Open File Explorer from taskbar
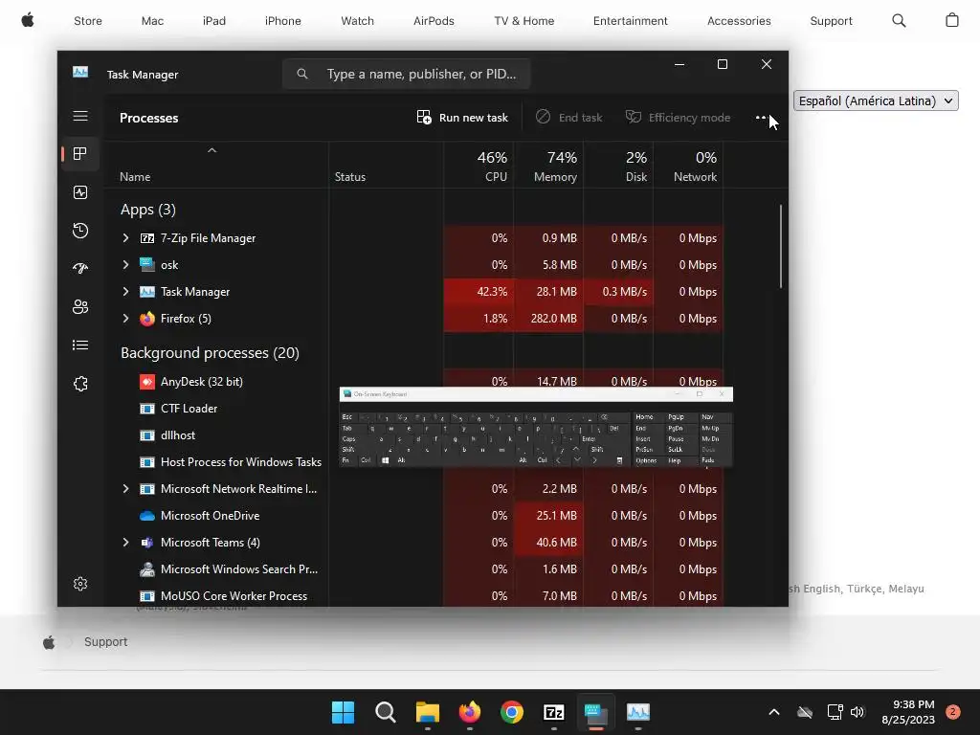 428,712
